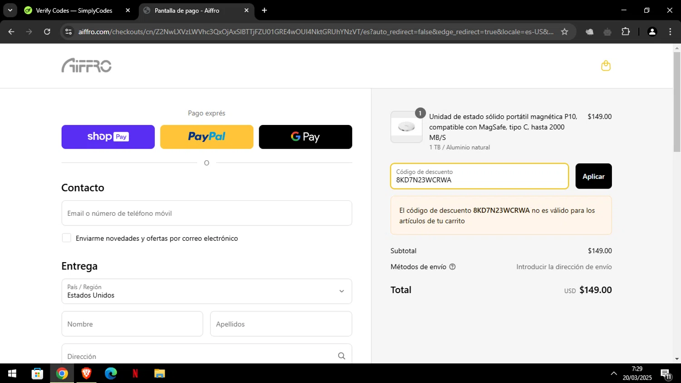Open the tab search dropdown arrow
The height and width of the screenshot is (383, 681).
click(10, 10)
